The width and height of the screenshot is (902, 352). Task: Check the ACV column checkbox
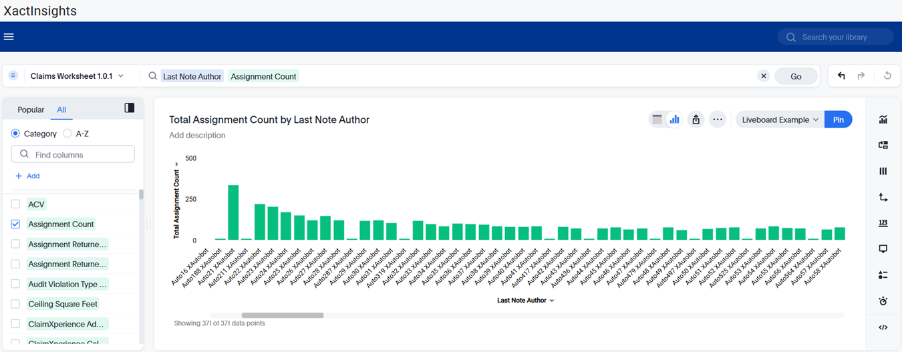pyautogui.click(x=15, y=204)
